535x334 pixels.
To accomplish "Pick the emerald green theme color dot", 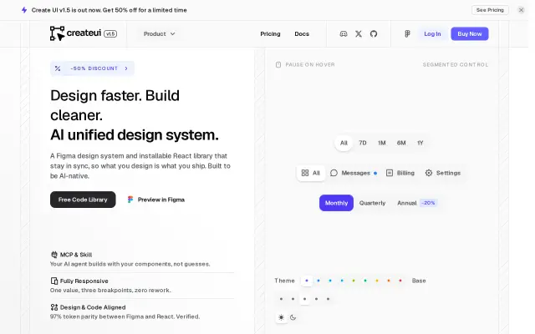I will click(365, 281).
